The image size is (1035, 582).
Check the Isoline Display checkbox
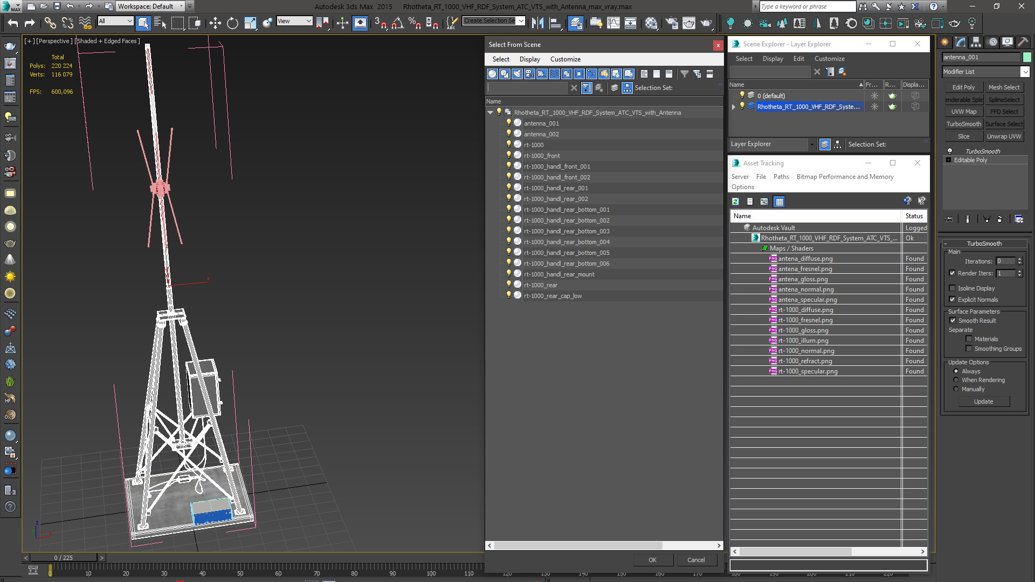click(952, 288)
